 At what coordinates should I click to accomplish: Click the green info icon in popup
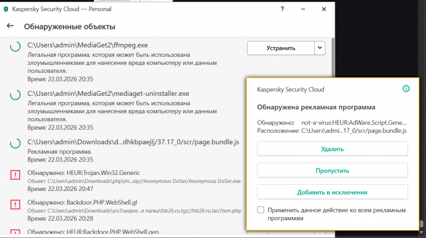pos(406,88)
